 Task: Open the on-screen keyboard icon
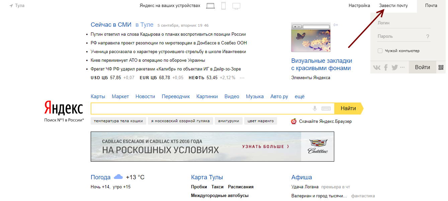click(x=326, y=109)
